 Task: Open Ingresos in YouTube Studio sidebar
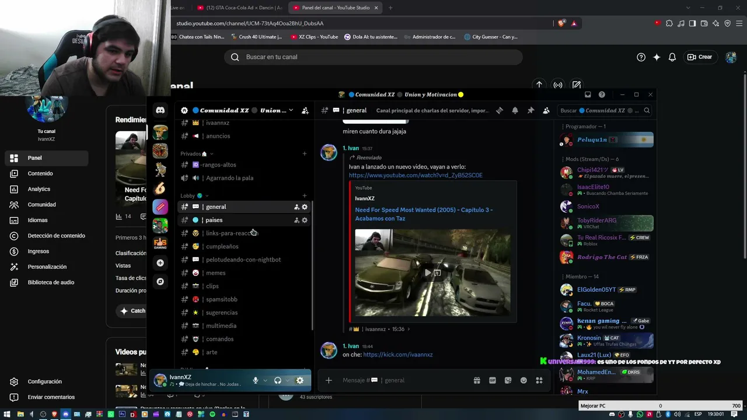[47, 251]
